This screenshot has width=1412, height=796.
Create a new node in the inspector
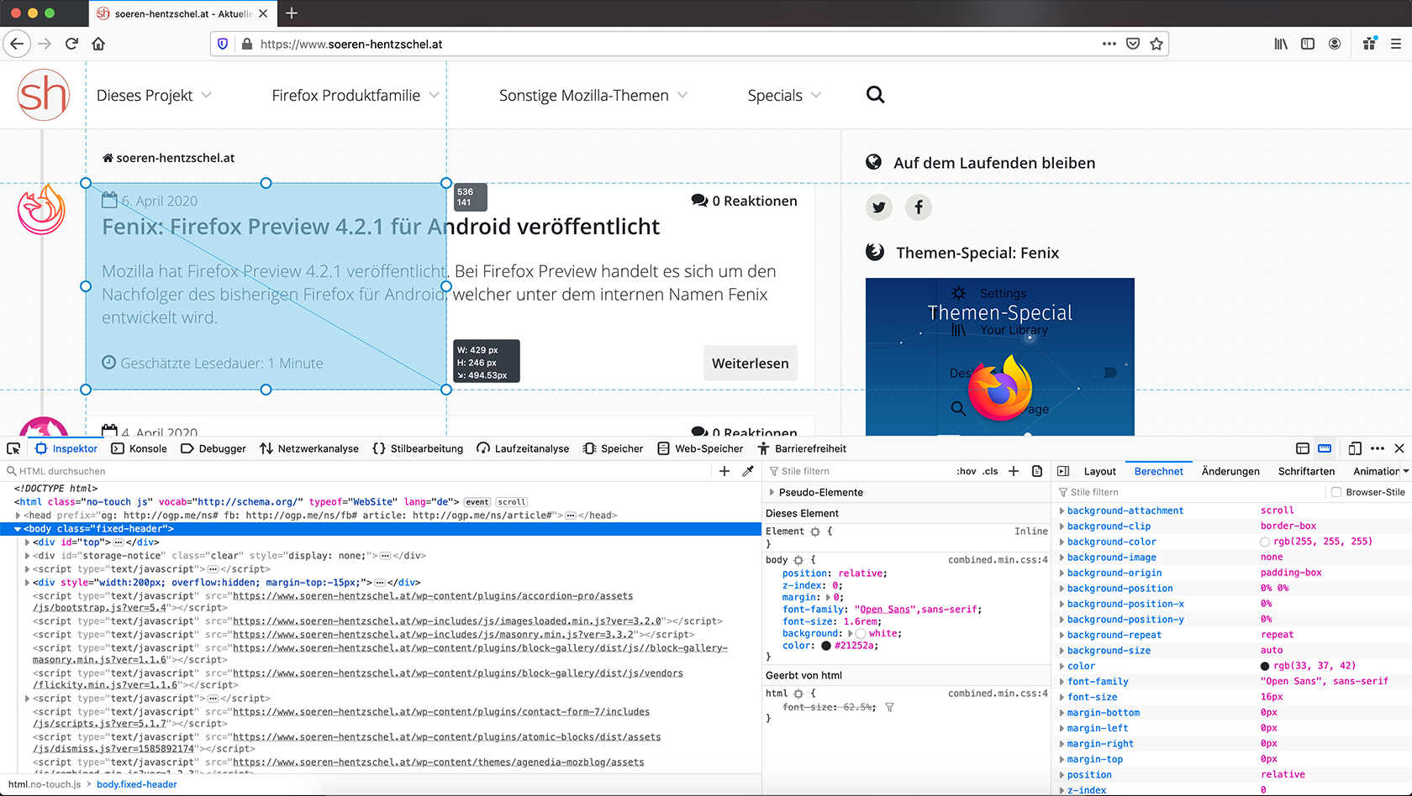pyautogui.click(x=724, y=471)
